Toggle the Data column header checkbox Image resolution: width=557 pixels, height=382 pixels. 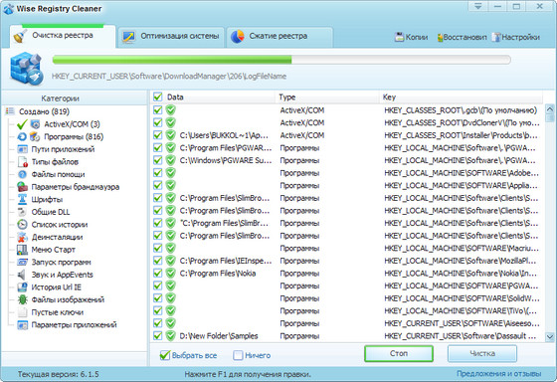(x=158, y=96)
